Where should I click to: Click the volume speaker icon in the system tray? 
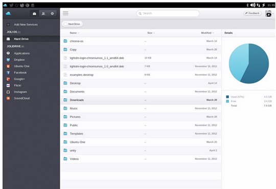[253, 5]
